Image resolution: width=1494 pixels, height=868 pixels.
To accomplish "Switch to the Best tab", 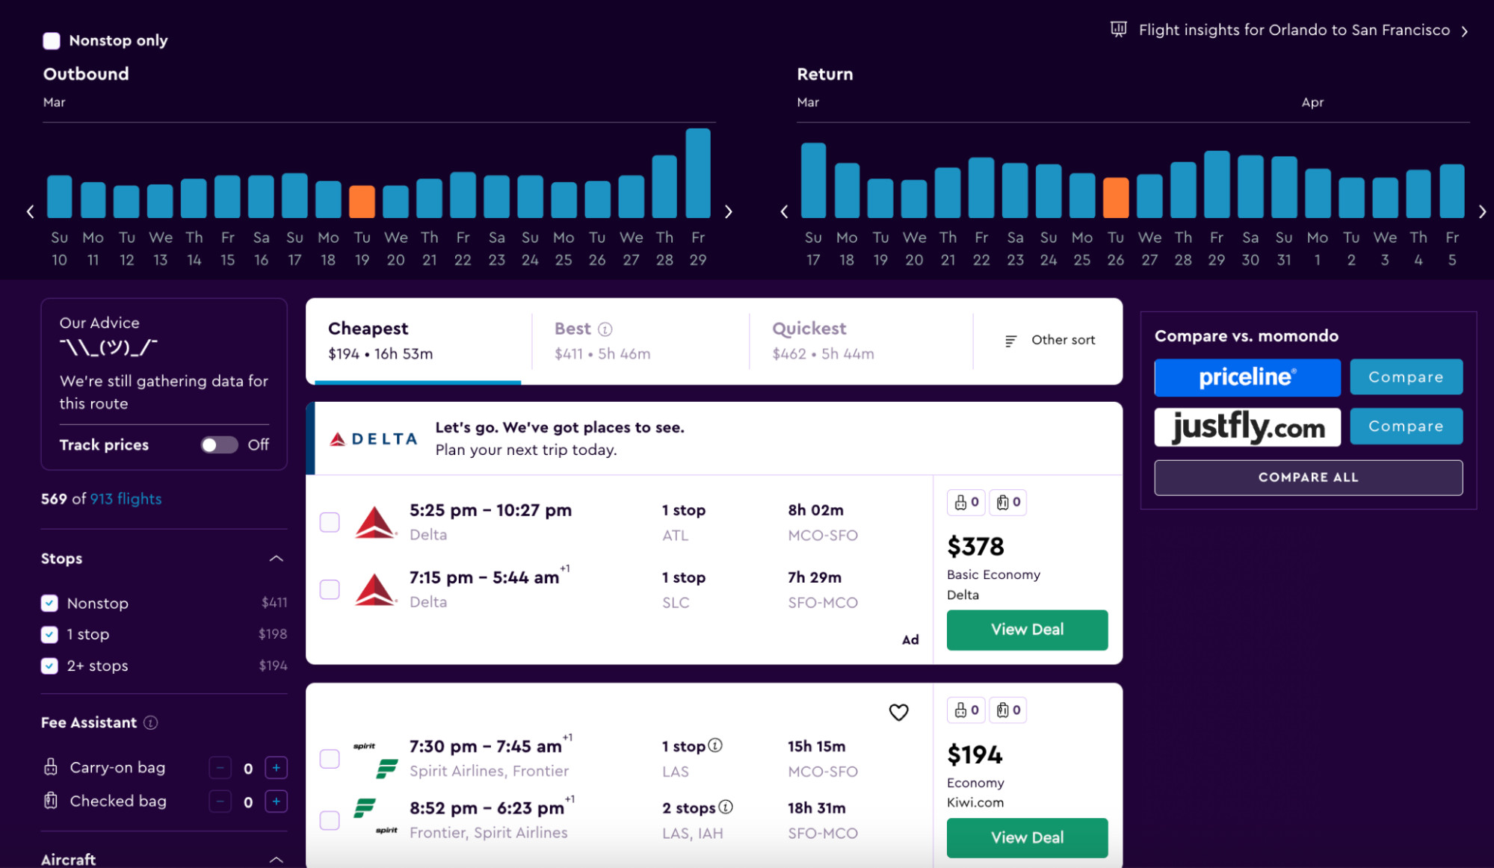I will point(640,341).
